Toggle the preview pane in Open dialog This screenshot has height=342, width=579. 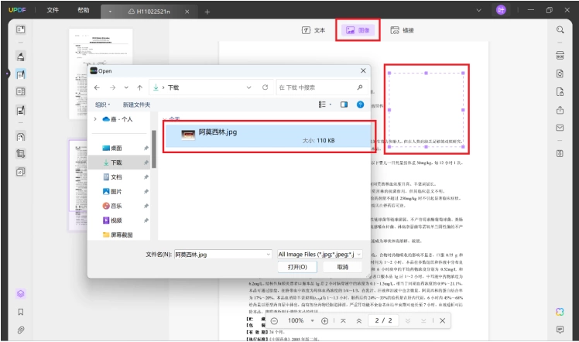(x=344, y=104)
